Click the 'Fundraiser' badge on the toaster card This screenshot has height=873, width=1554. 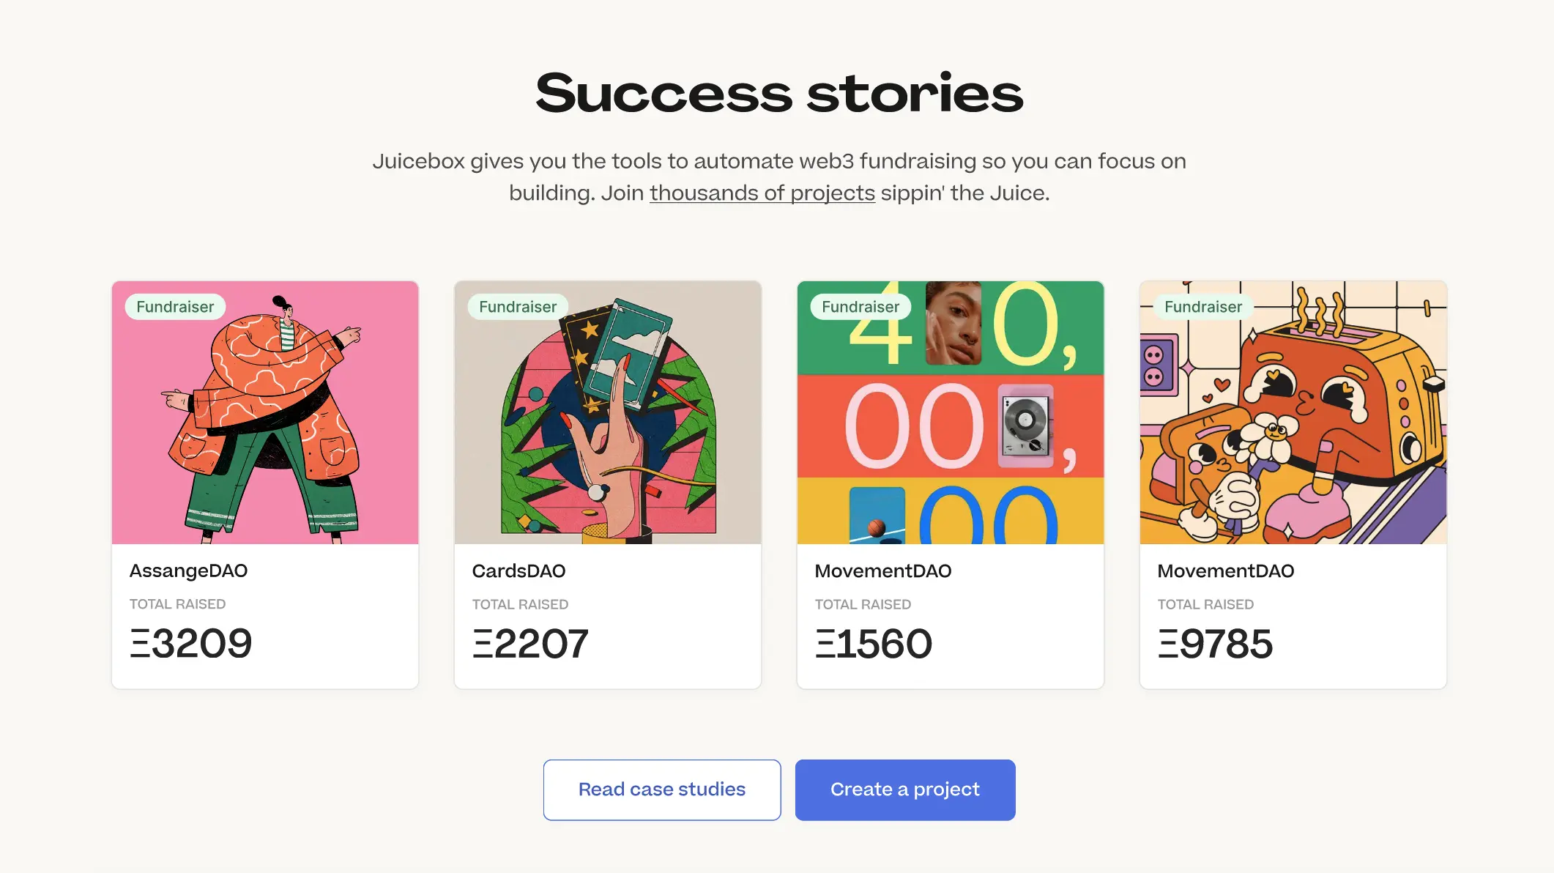(1202, 307)
